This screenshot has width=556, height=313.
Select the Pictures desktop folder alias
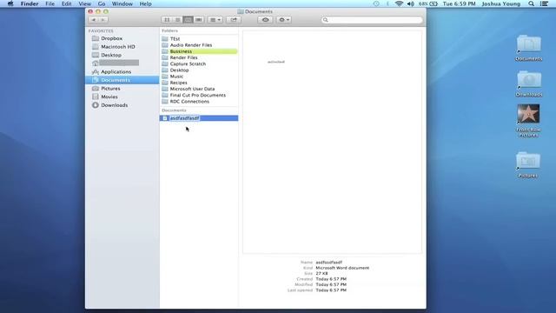pyautogui.click(x=528, y=165)
